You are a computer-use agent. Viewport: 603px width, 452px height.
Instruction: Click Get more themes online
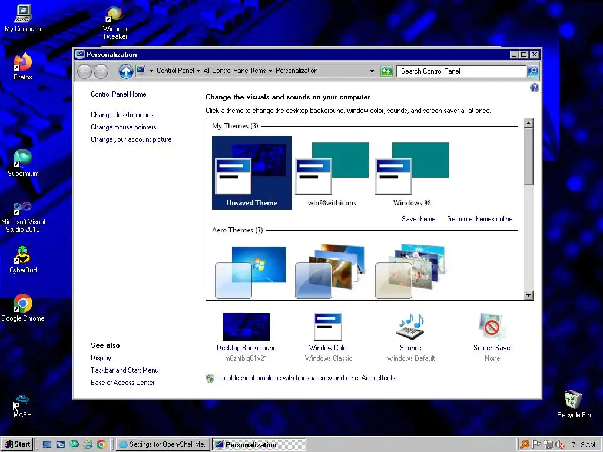click(479, 219)
